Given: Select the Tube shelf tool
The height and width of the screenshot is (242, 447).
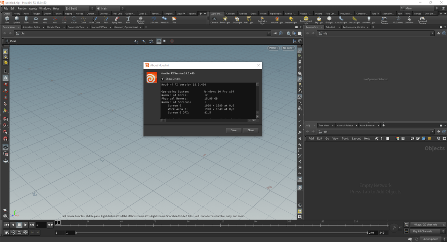Looking at the screenshot, I should (26, 20).
